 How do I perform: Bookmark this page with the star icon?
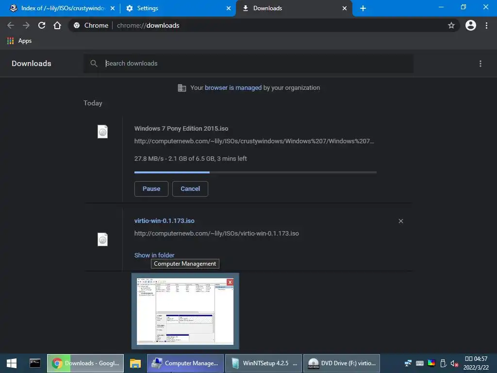point(451,25)
